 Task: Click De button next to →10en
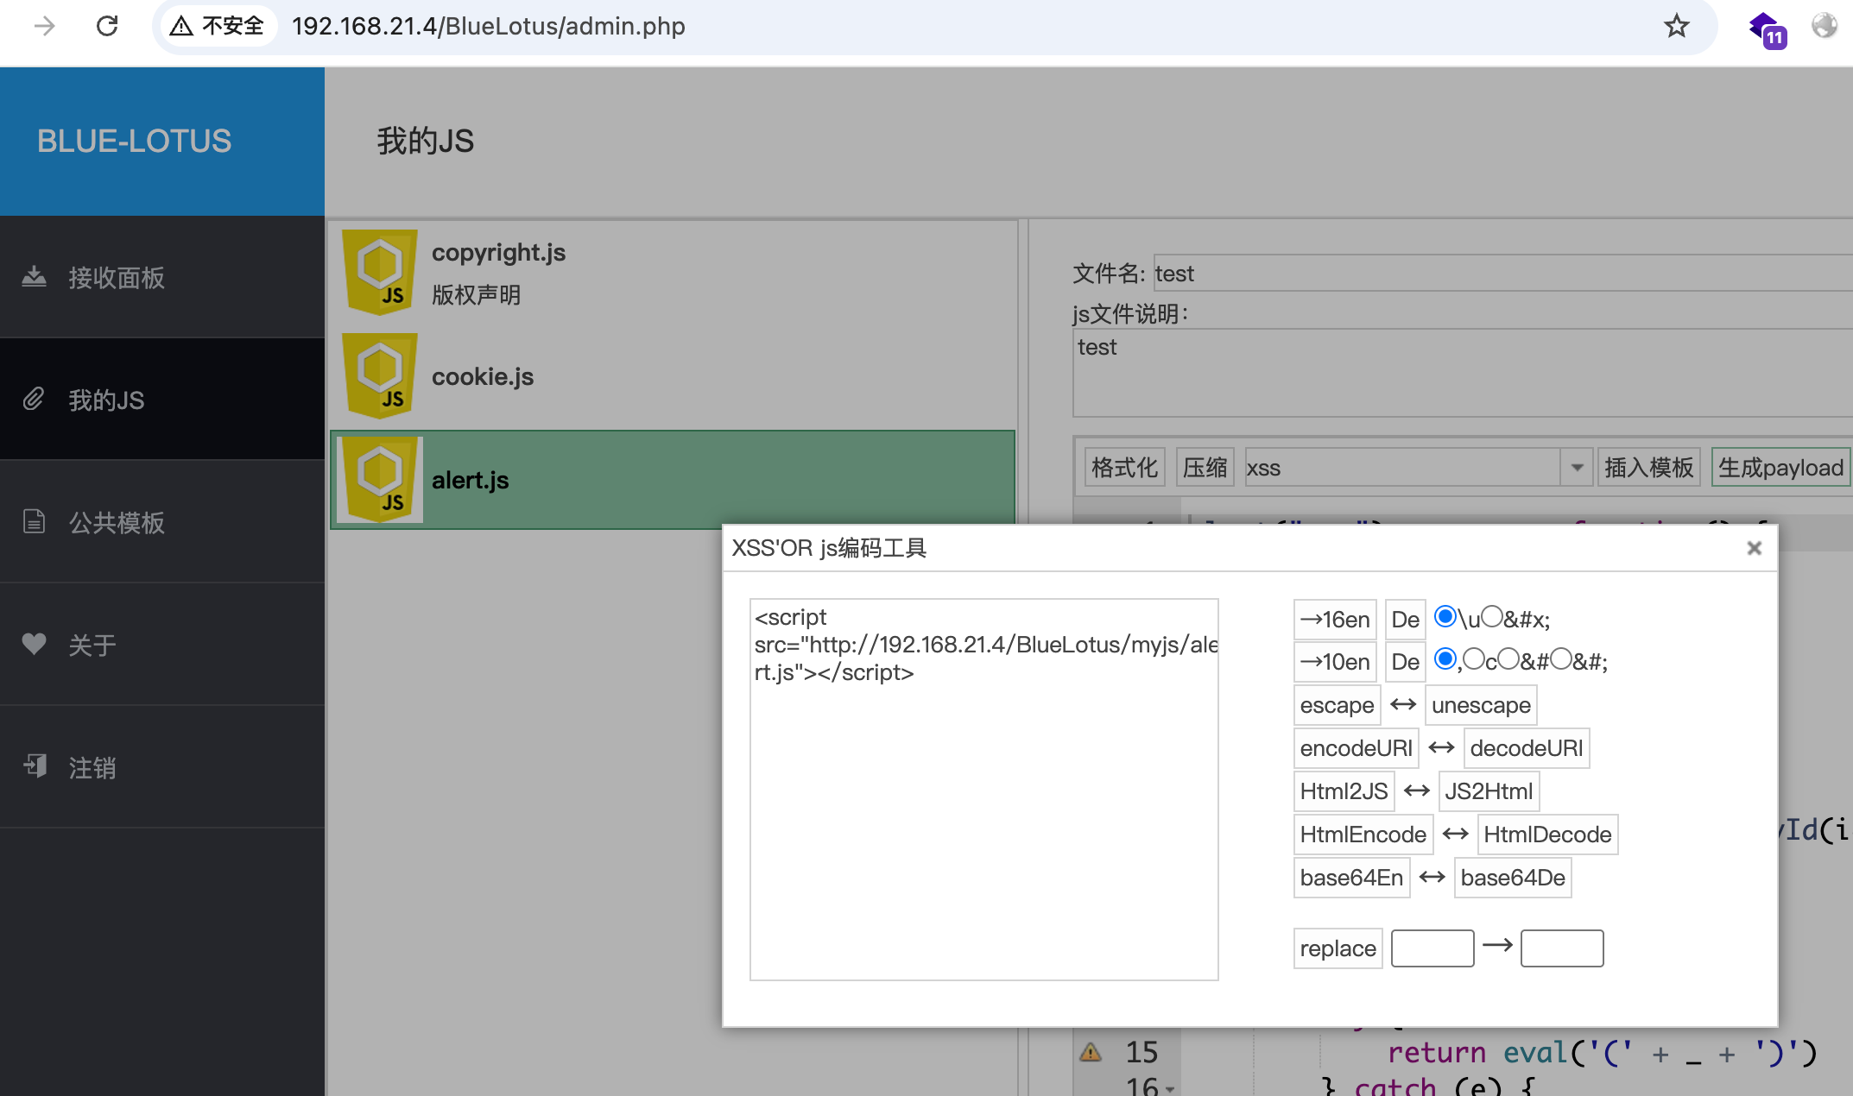pyautogui.click(x=1405, y=661)
